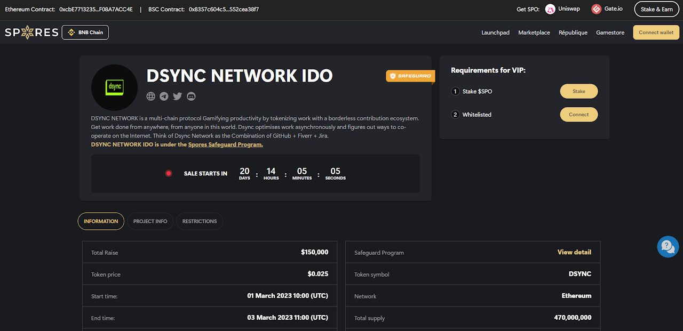The width and height of the screenshot is (683, 331).
Task: Click the Safeguard shield badge
Action: click(410, 76)
